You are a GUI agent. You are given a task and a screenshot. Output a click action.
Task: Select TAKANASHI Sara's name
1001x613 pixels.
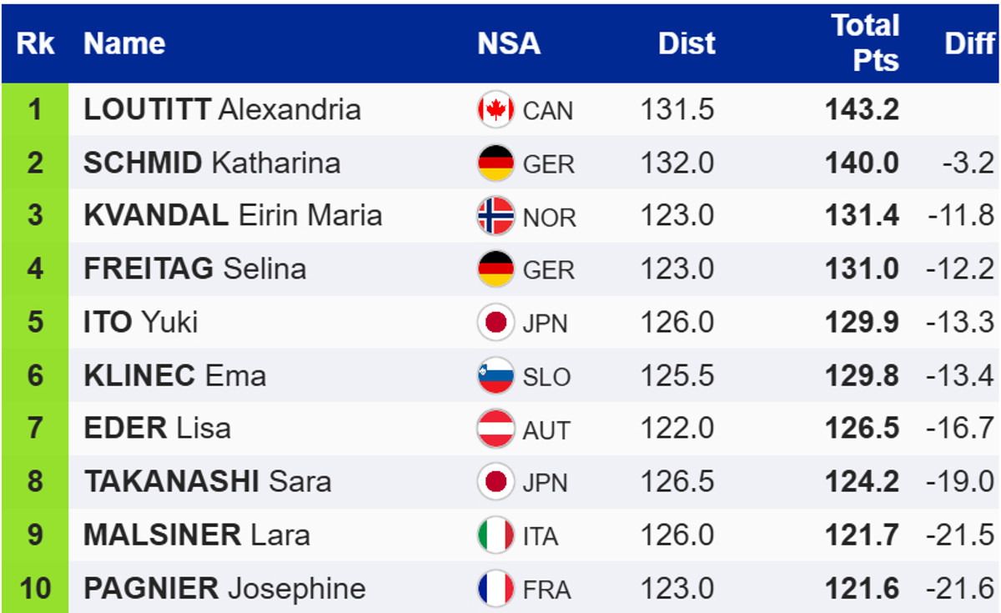pos(207,482)
